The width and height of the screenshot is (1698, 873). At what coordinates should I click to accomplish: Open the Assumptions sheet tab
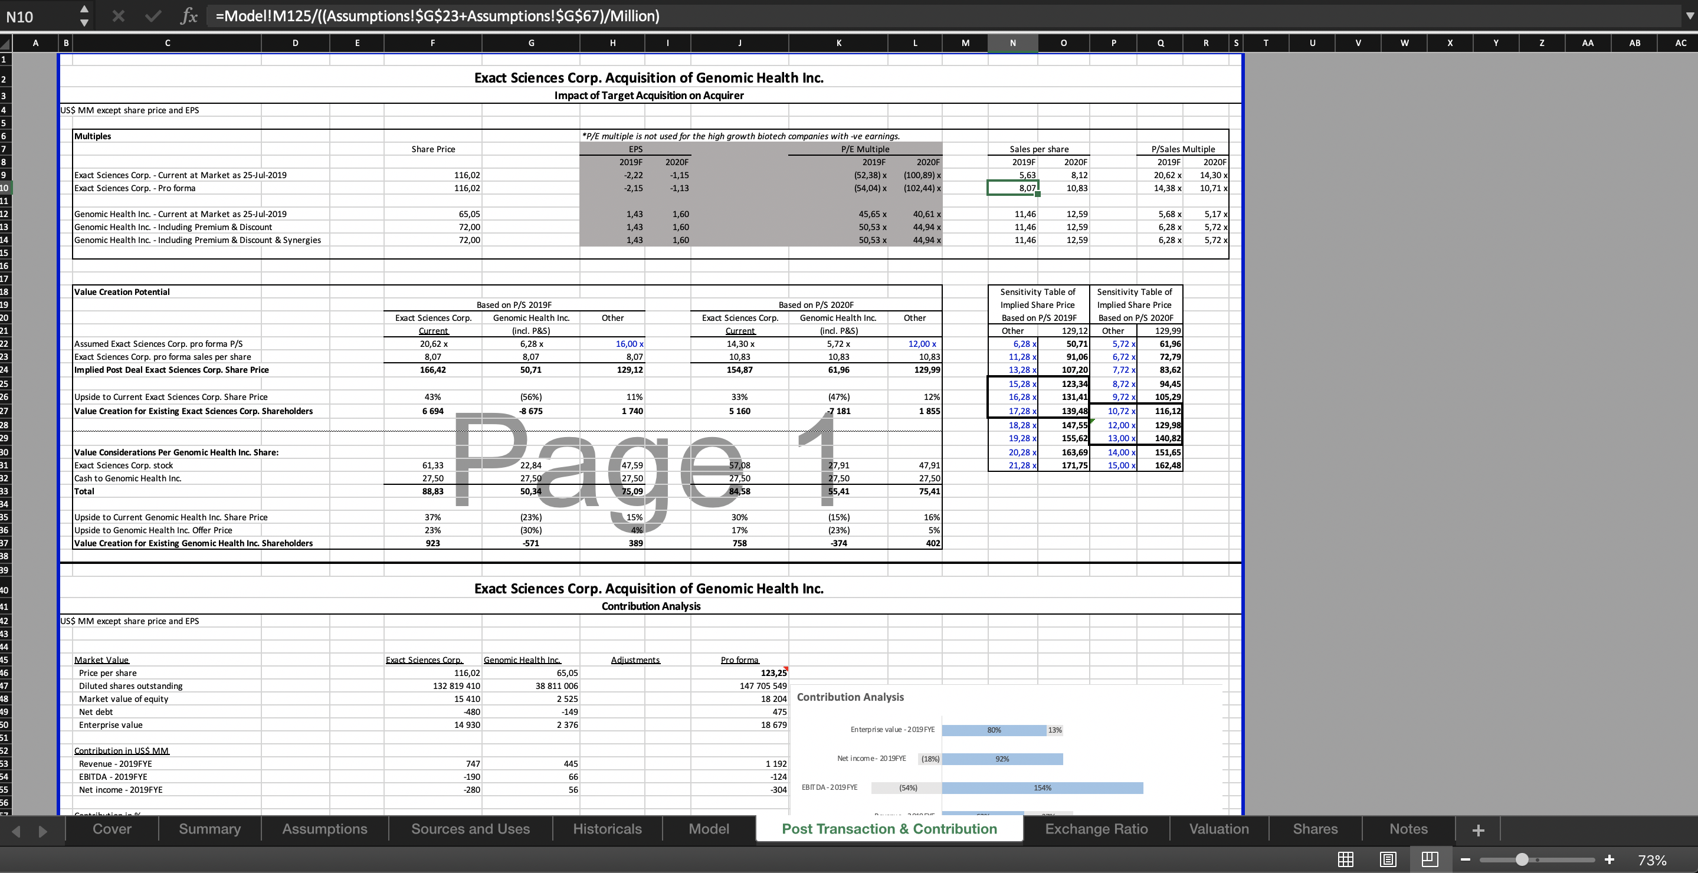coord(325,829)
